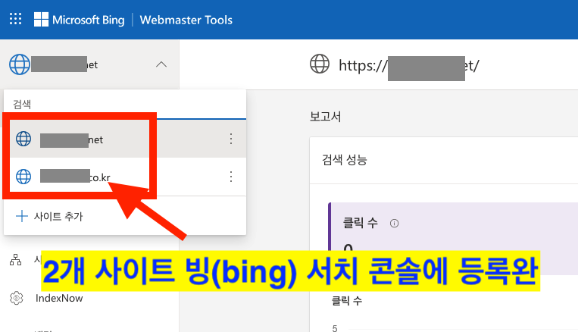Viewport: 578px width, 332px height.
Task: Click the Microsoft Bing logo
Action: (x=80, y=20)
